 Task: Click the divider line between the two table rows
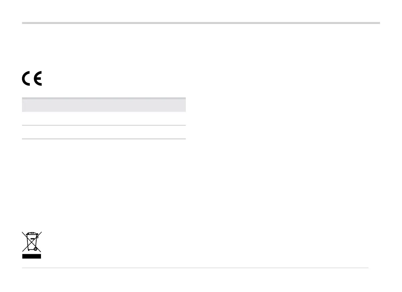pyautogui.click(x=104, y=125)
